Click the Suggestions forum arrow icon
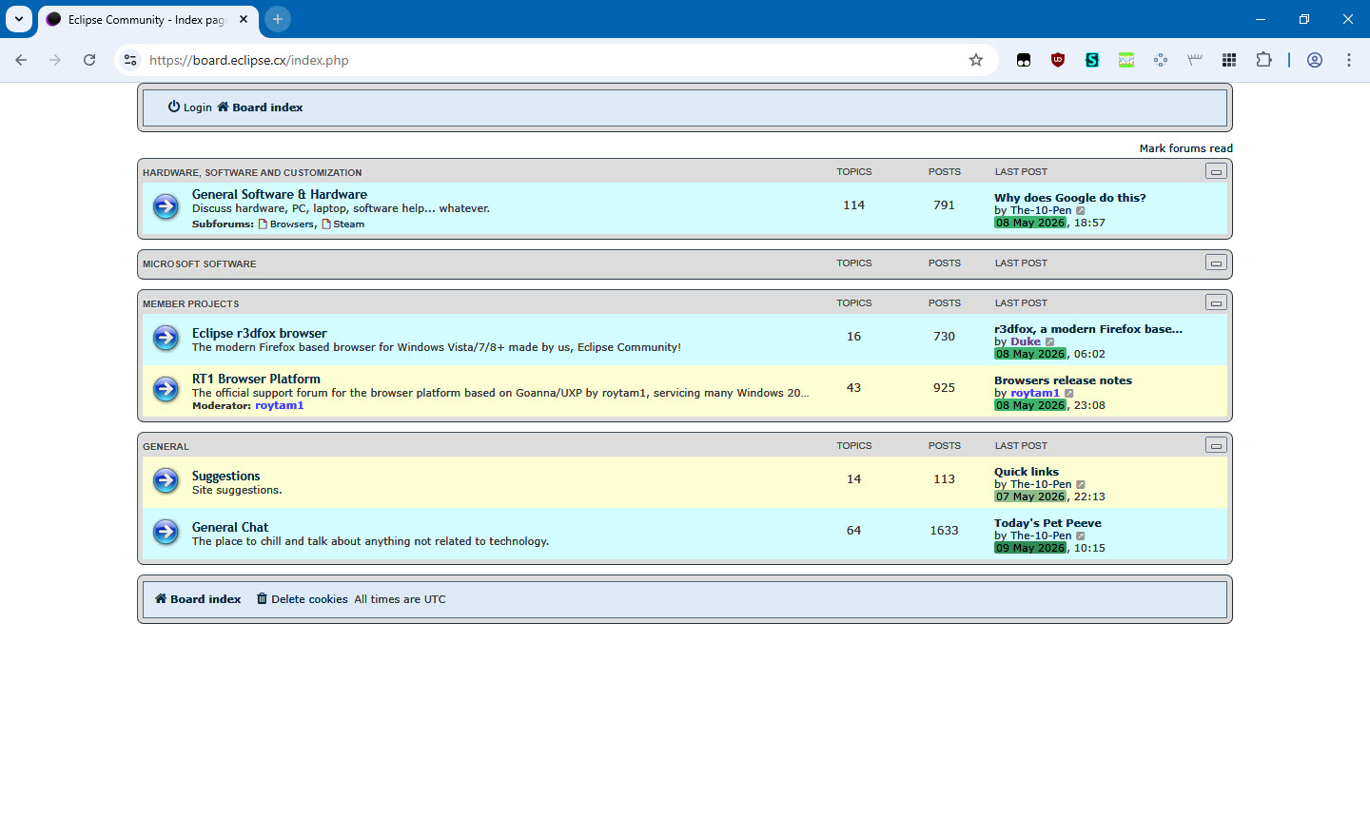The height and width of the screenshot is (818, 1370). (x=166, y=480)
